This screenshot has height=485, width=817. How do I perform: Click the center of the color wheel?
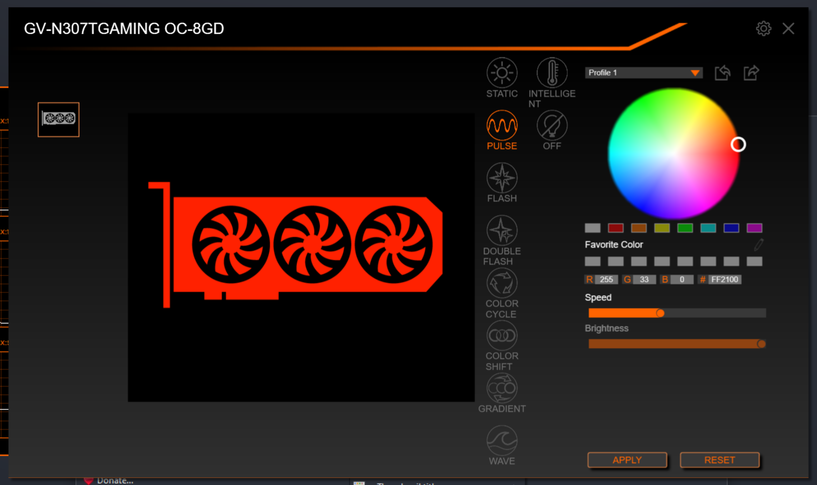674,153
